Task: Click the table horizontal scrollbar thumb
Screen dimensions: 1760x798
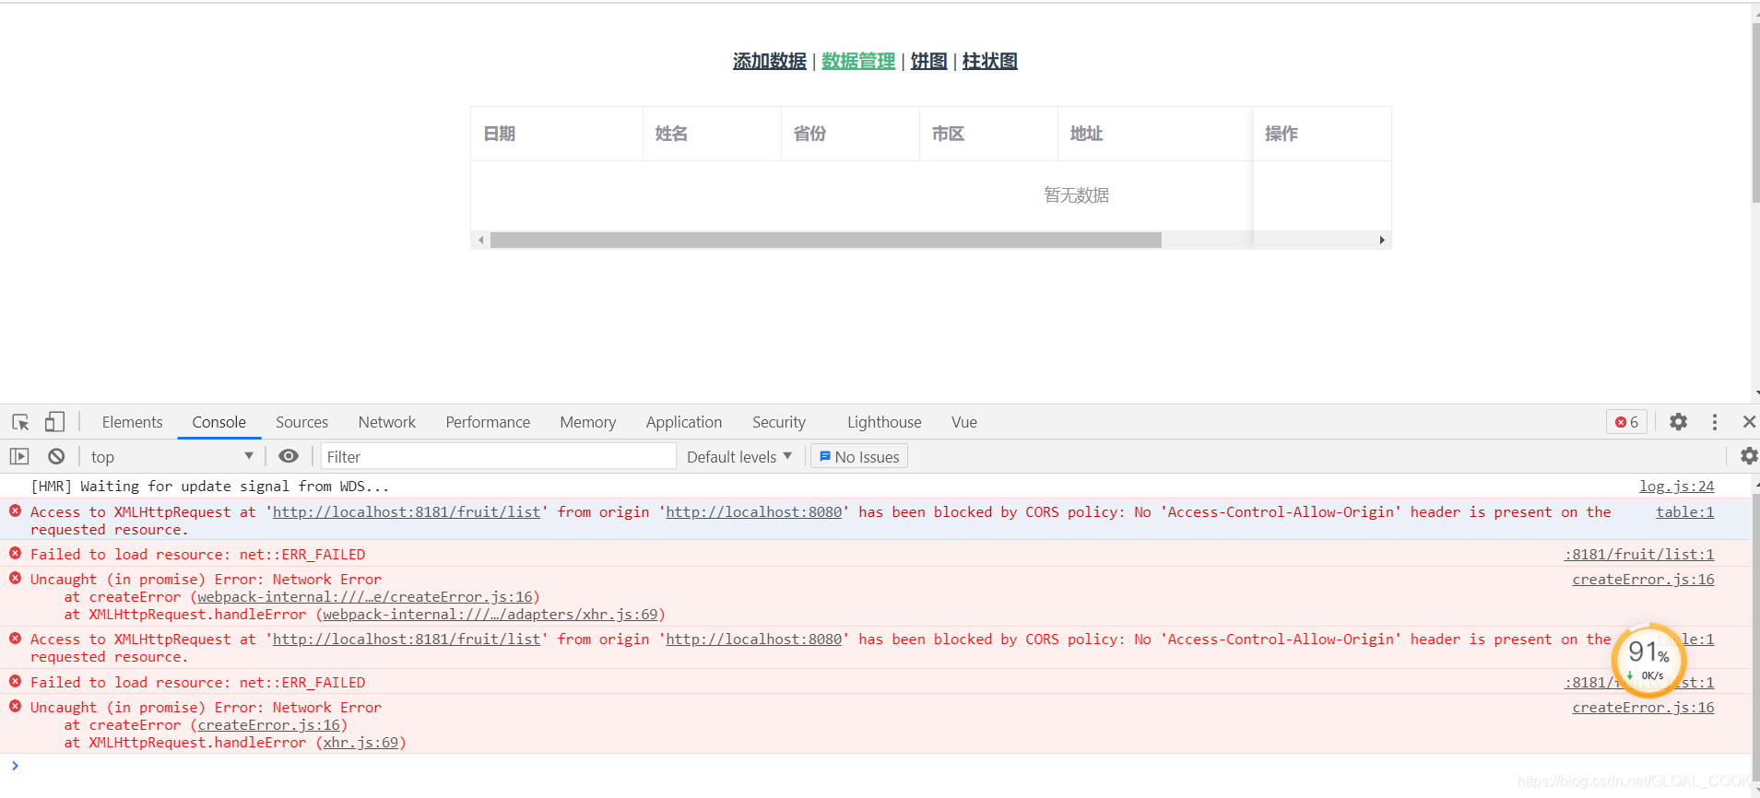Action: pyautogui.click(x=825, y=241)
